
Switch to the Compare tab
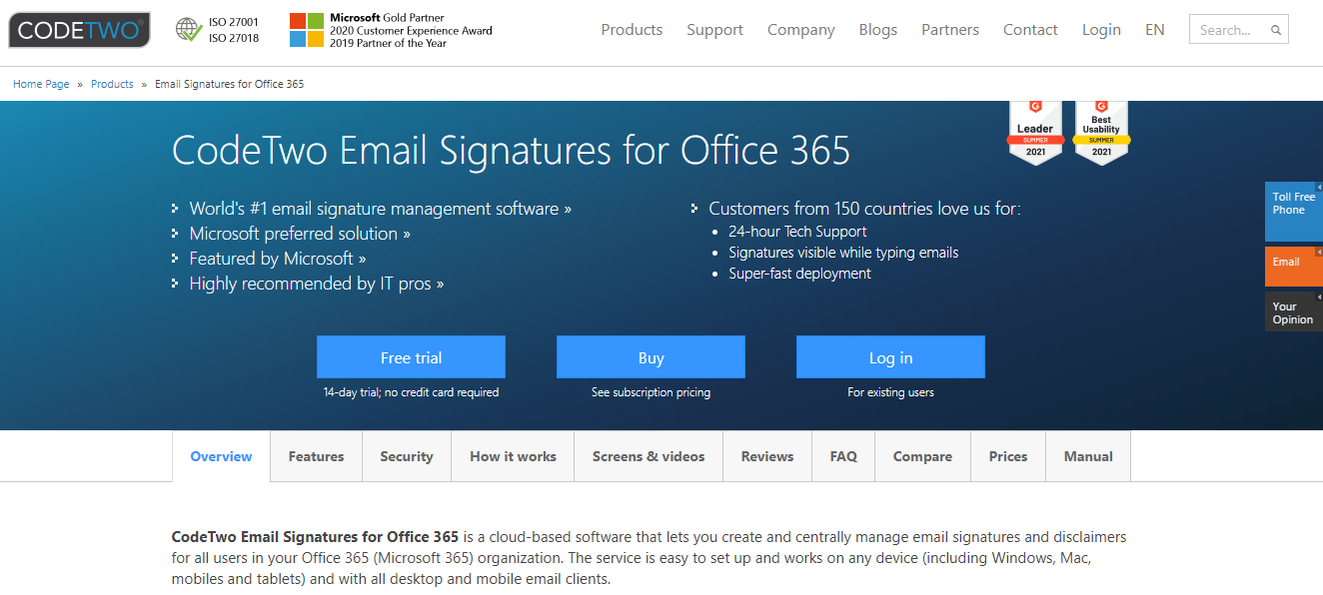(x=922, y=456)
